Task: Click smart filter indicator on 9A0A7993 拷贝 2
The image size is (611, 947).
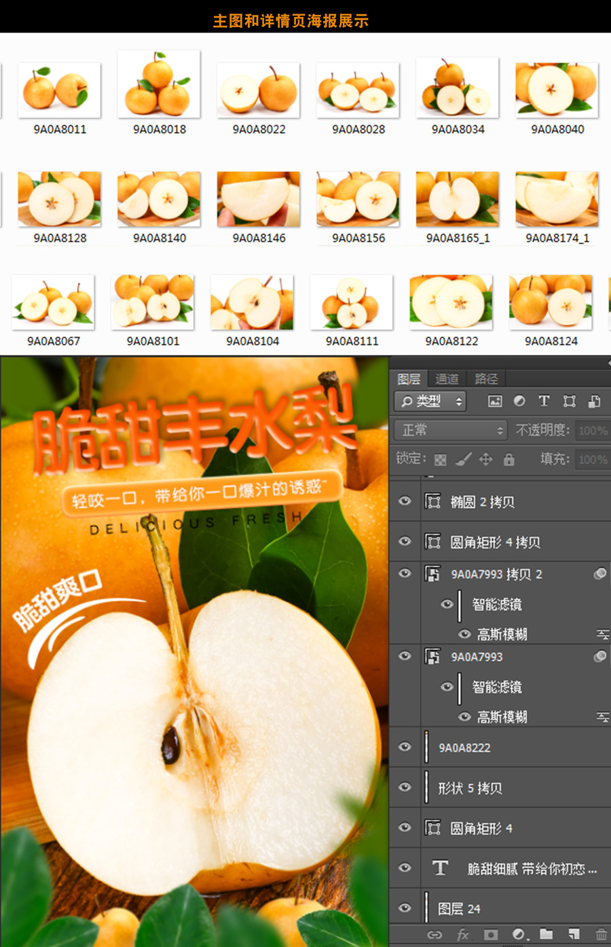Action: 600,574
